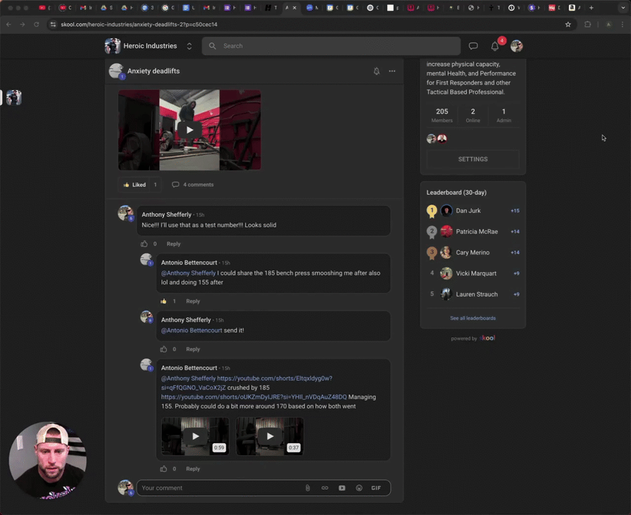This screenshot has width=631, height=515.
Task: Play the Anxiety deadlifts video
Action: [190, 130]
